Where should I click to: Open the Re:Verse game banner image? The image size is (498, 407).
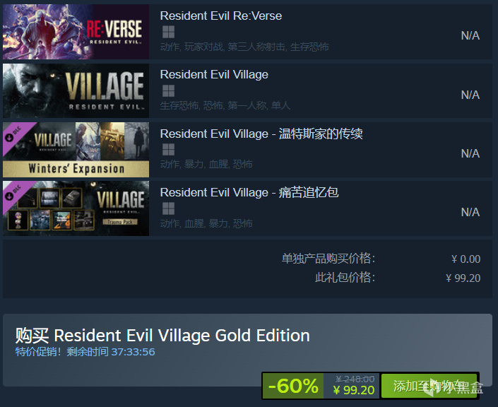tap(76, 32)
